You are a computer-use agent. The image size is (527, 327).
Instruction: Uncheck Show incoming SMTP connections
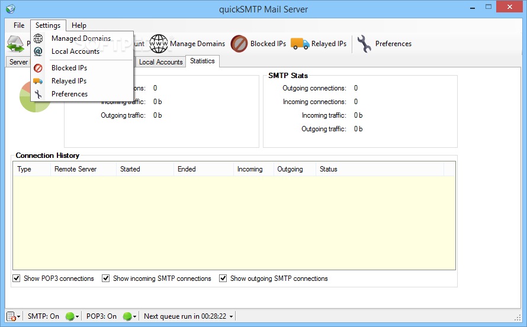[105, 279]
